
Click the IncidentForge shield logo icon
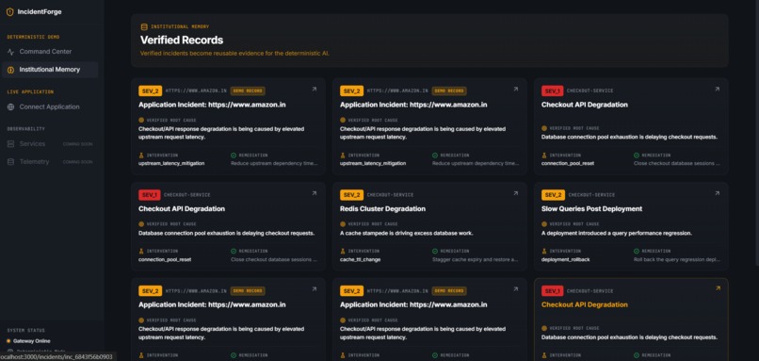(9, 12)
